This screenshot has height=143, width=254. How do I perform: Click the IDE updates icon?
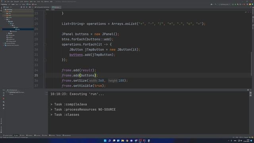250,4
